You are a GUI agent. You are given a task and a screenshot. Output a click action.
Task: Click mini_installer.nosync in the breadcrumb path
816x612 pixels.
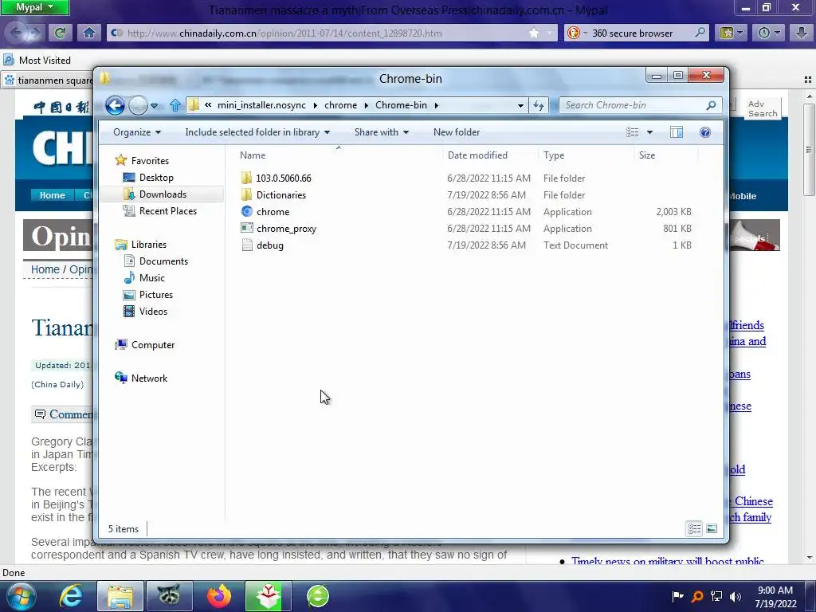click(x=261, y=105)
